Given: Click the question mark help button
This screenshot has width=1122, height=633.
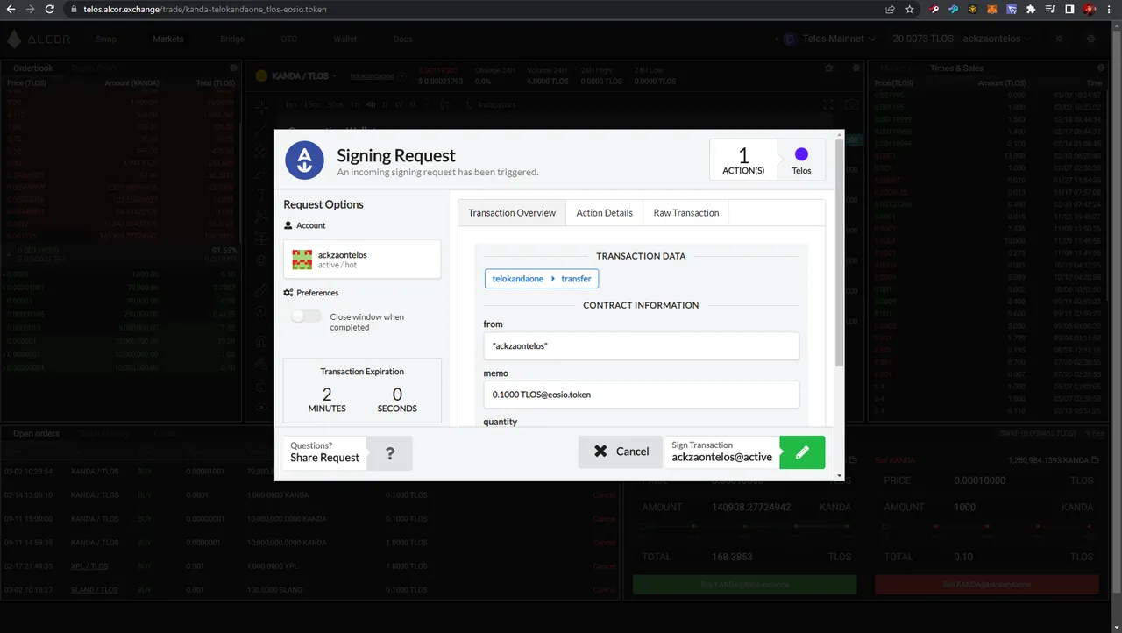Looking at the screenshot, I should pos(390,453).
